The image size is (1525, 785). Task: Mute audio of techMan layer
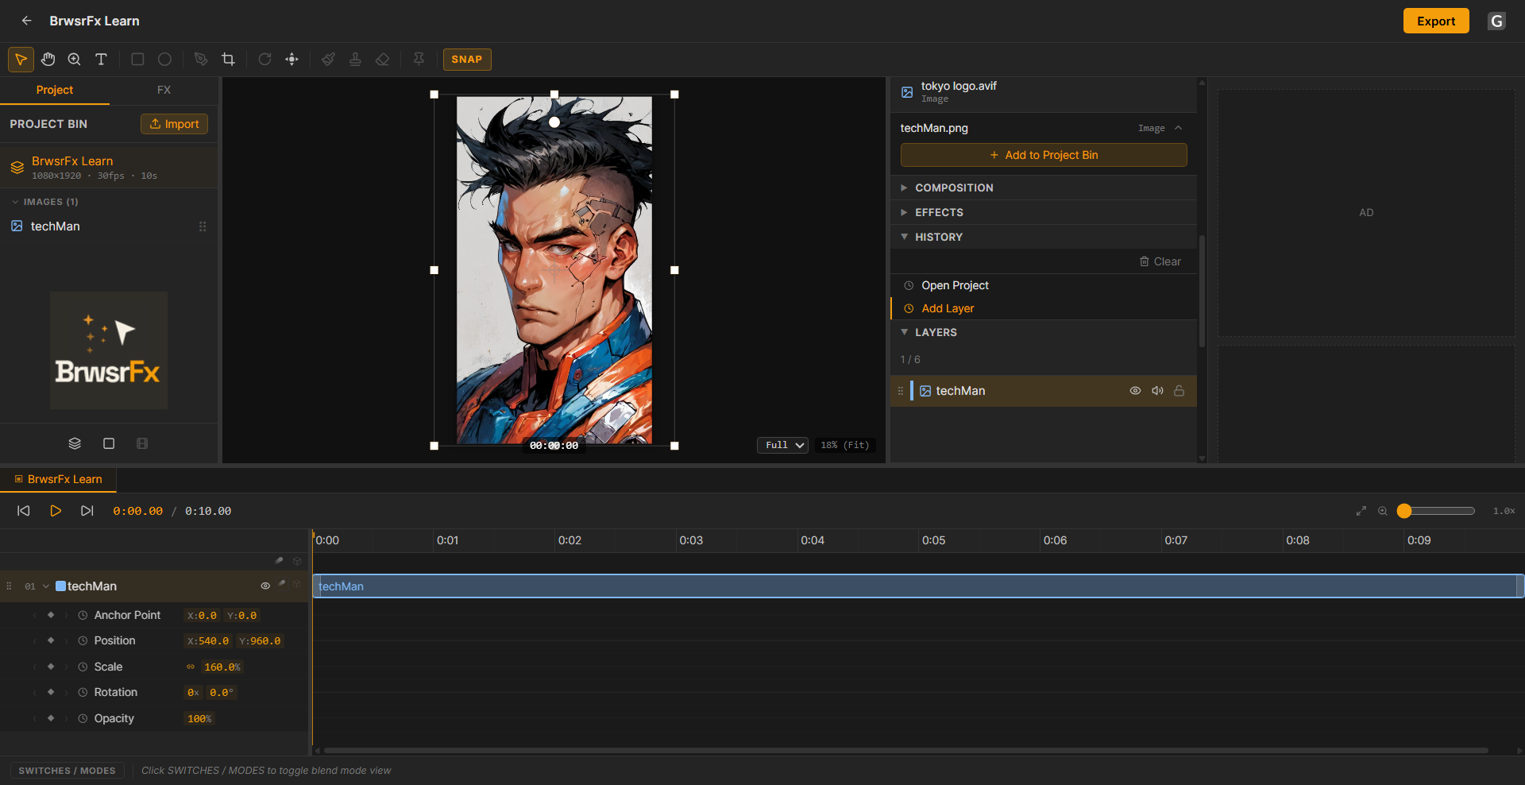(1157, 391)
